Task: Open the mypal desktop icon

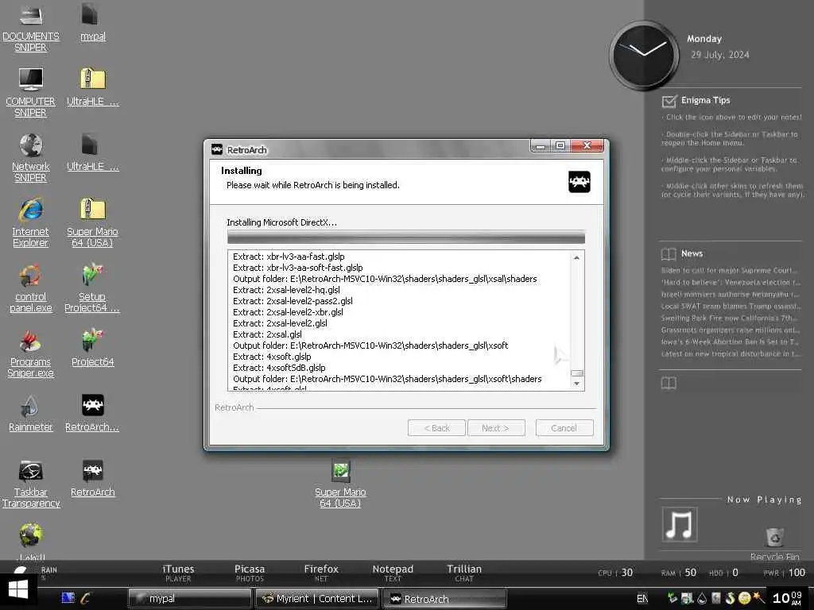Action: (x=92, y=21)
